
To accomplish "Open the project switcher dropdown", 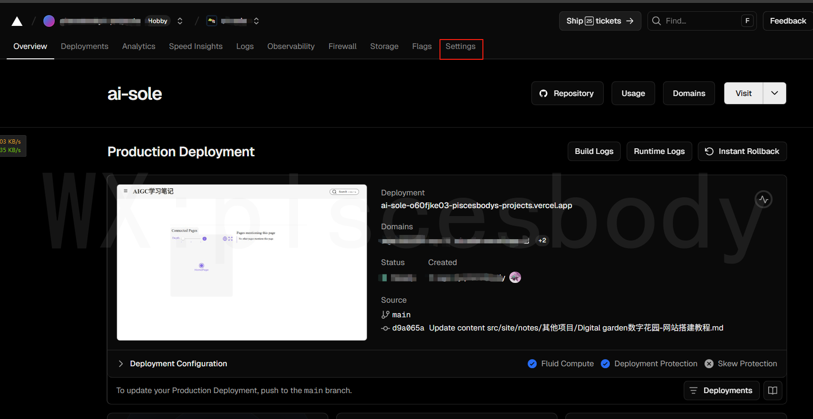I will (256, 21).
